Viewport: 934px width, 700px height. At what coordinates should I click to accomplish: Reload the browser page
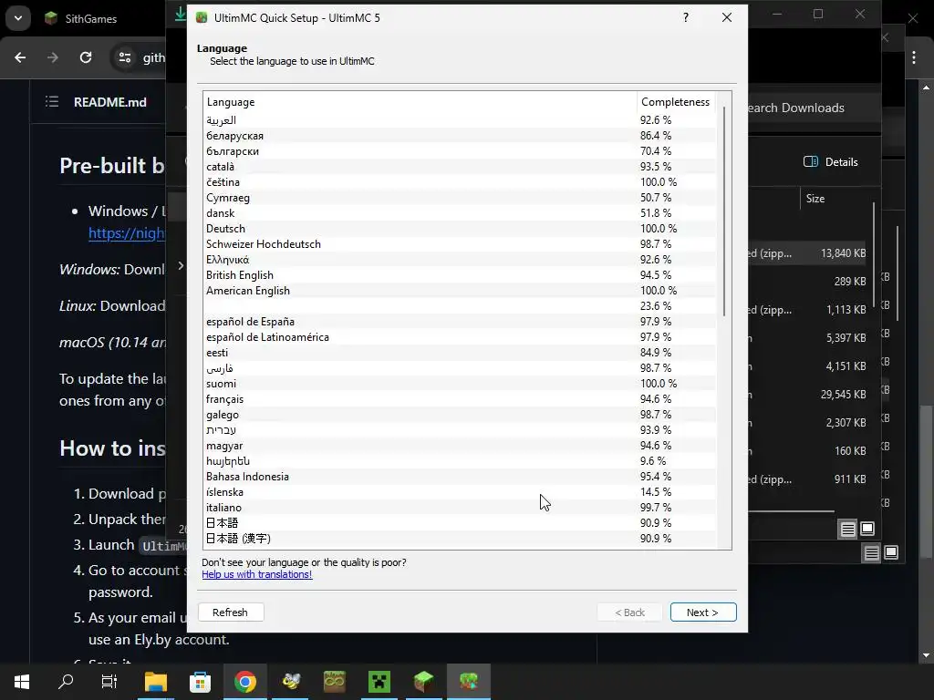86,57
